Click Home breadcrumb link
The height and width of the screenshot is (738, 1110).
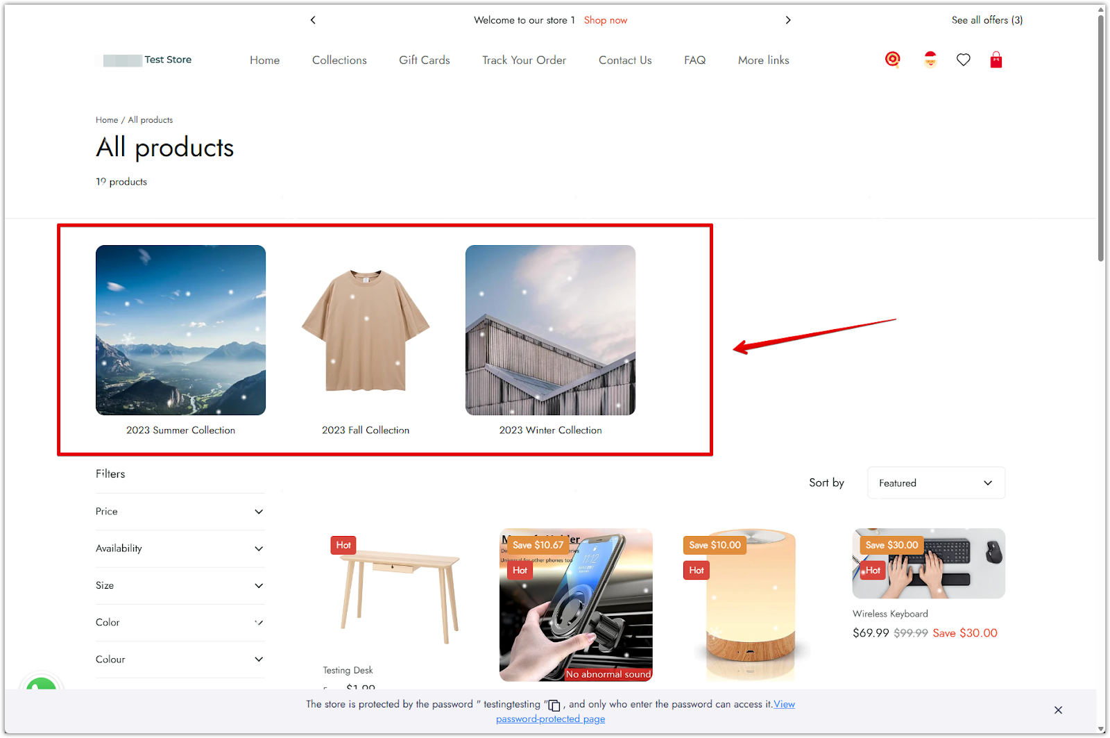(107, 120)
